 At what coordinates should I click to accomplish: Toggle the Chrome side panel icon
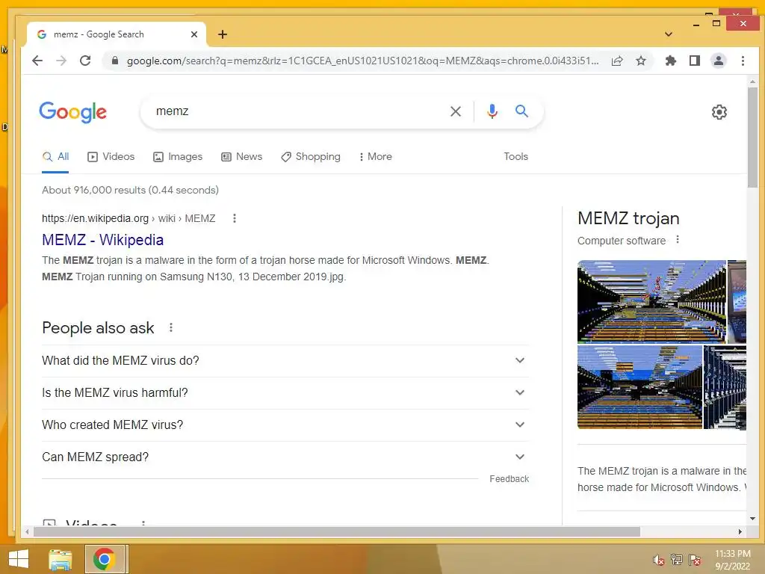695,61
